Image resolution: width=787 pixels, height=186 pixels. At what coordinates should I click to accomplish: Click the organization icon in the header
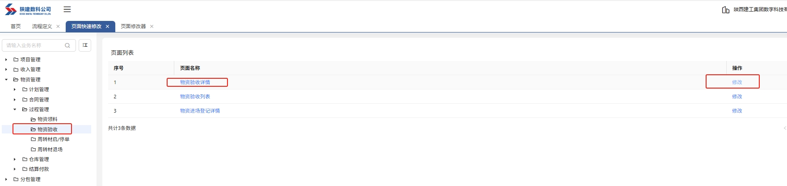[x=726, y=10]
